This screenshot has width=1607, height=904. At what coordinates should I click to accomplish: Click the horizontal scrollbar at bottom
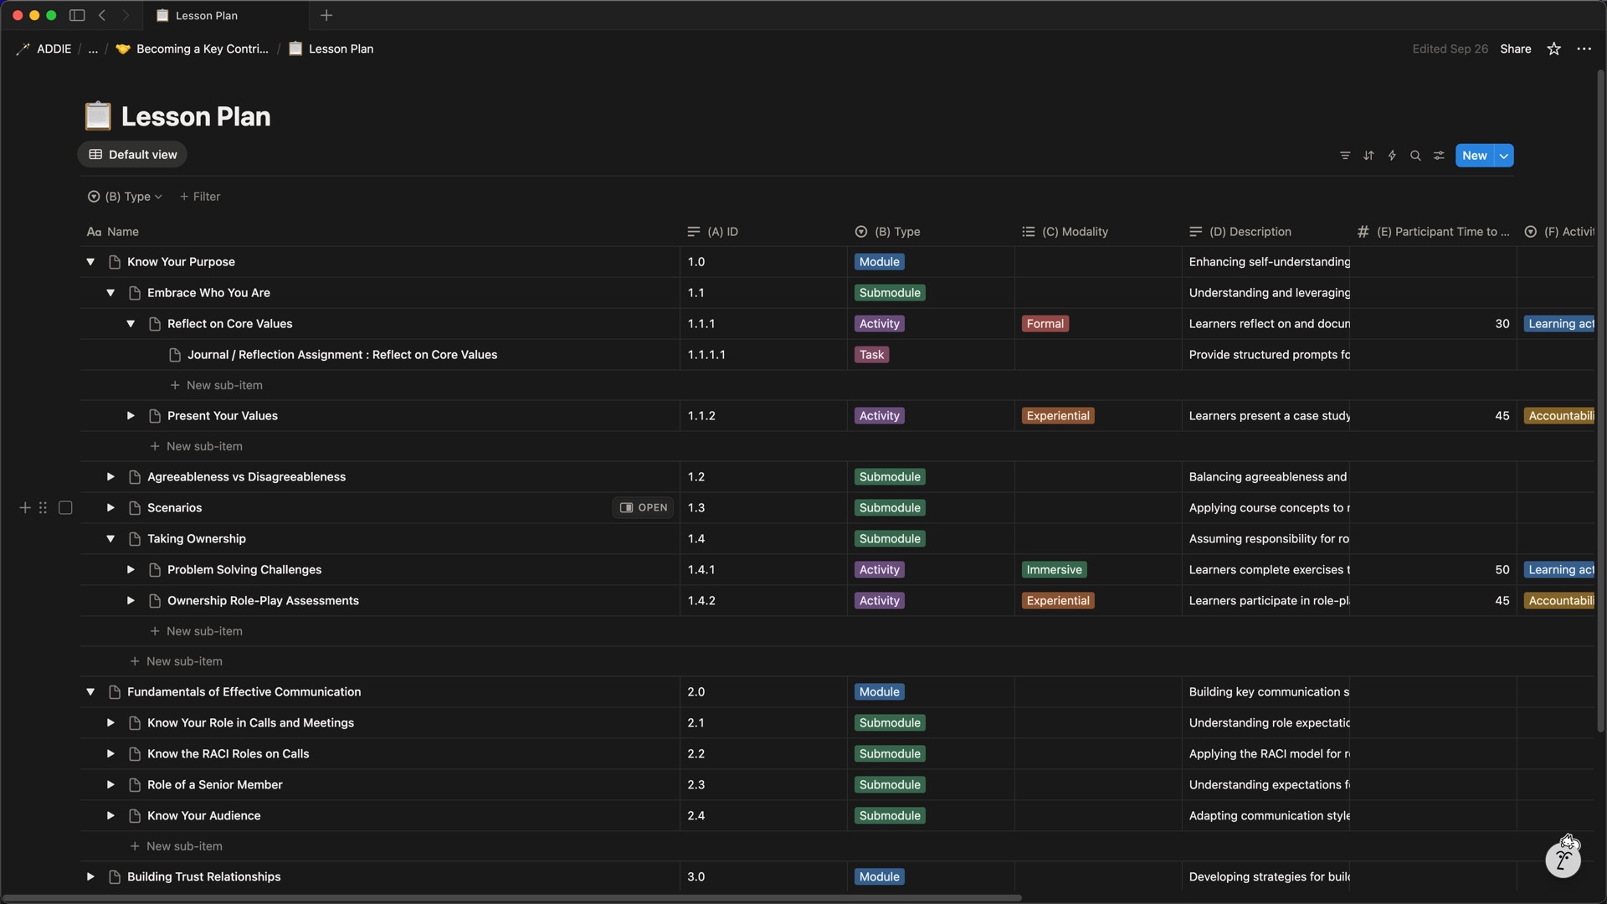point(511,898)
